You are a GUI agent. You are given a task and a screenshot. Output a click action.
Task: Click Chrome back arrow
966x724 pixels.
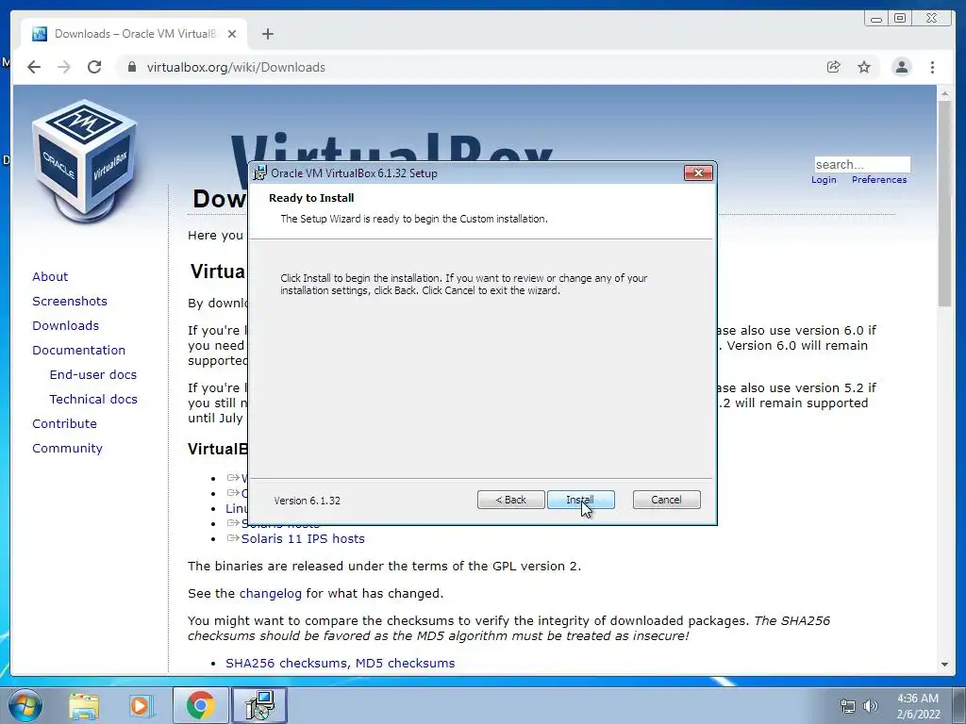tap(34, 67)
